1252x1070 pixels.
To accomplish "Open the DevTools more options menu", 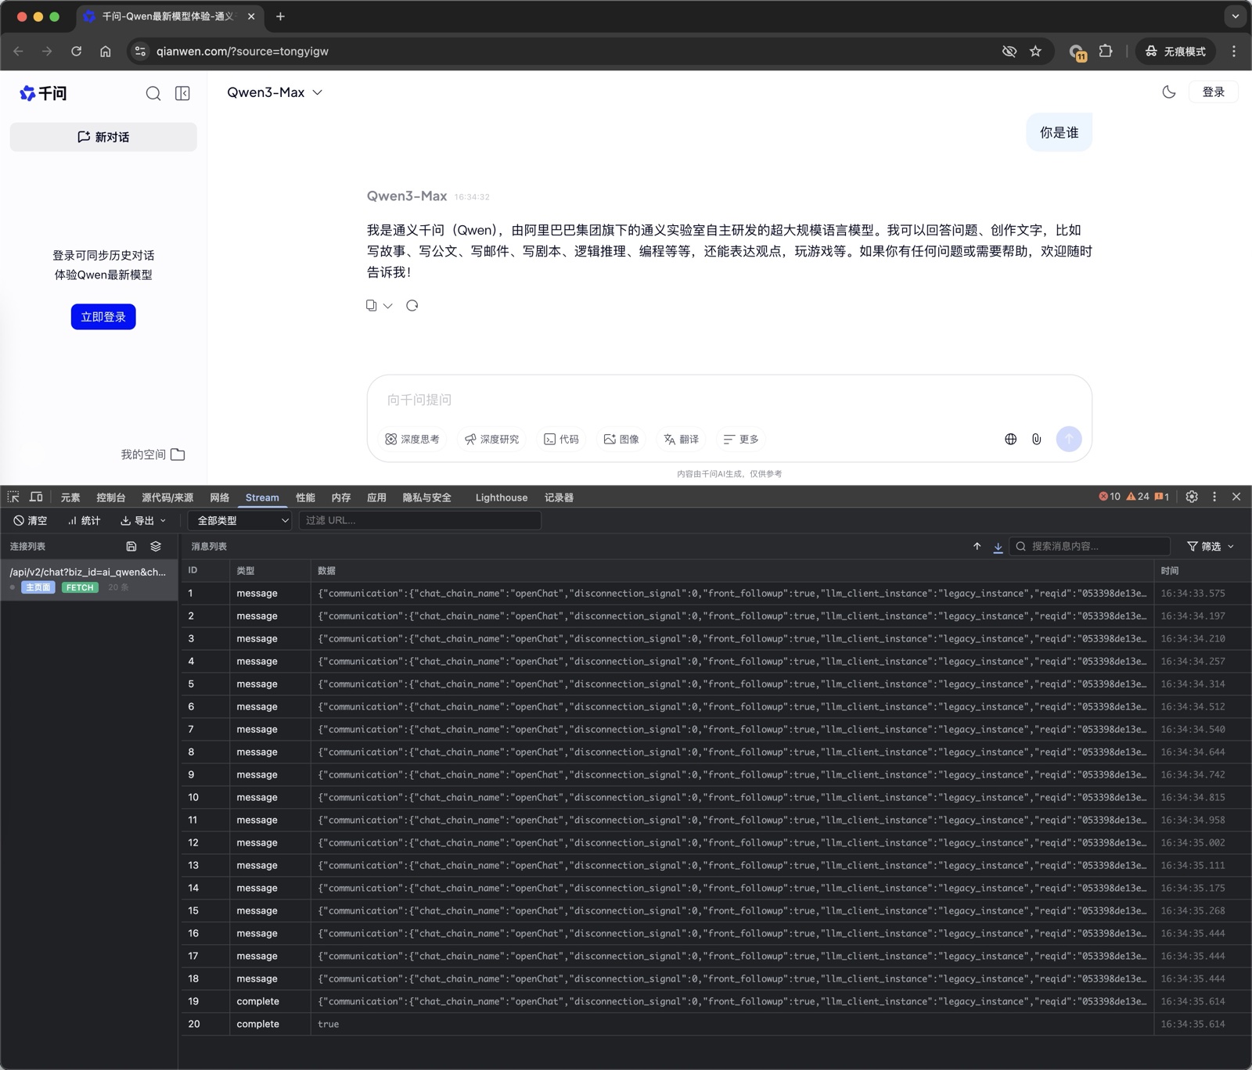I will 1214,497.
